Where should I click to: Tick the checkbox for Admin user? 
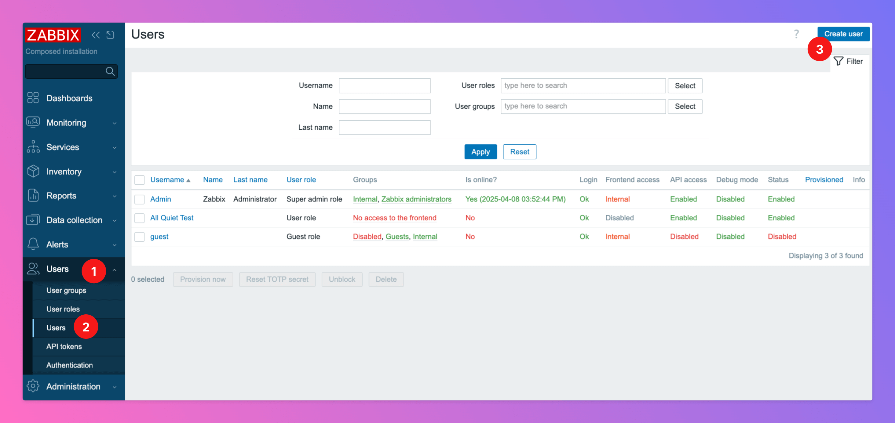[139, 199]
